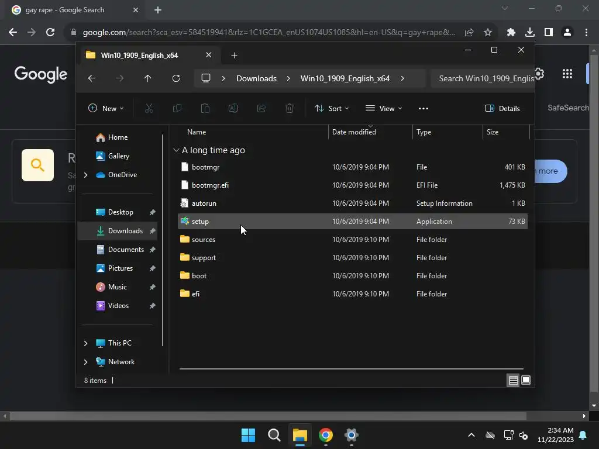Open Chrome extensions puzzle icon
The width and height of the screenshot is (599, 449).
[x=511, y=33]
